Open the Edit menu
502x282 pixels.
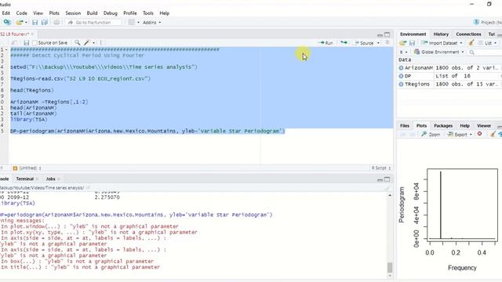coord(5,13)
